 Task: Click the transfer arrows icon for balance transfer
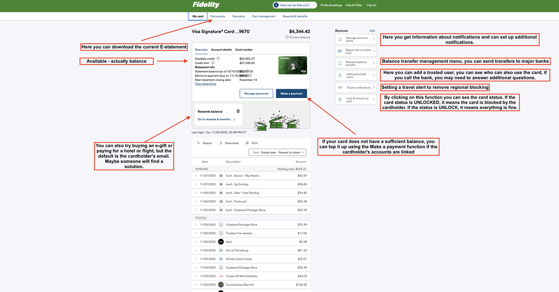click(340, 64)
